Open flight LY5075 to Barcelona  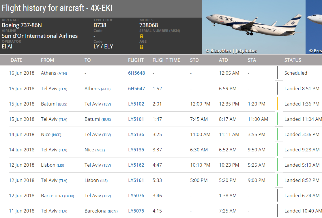[136, 211]
